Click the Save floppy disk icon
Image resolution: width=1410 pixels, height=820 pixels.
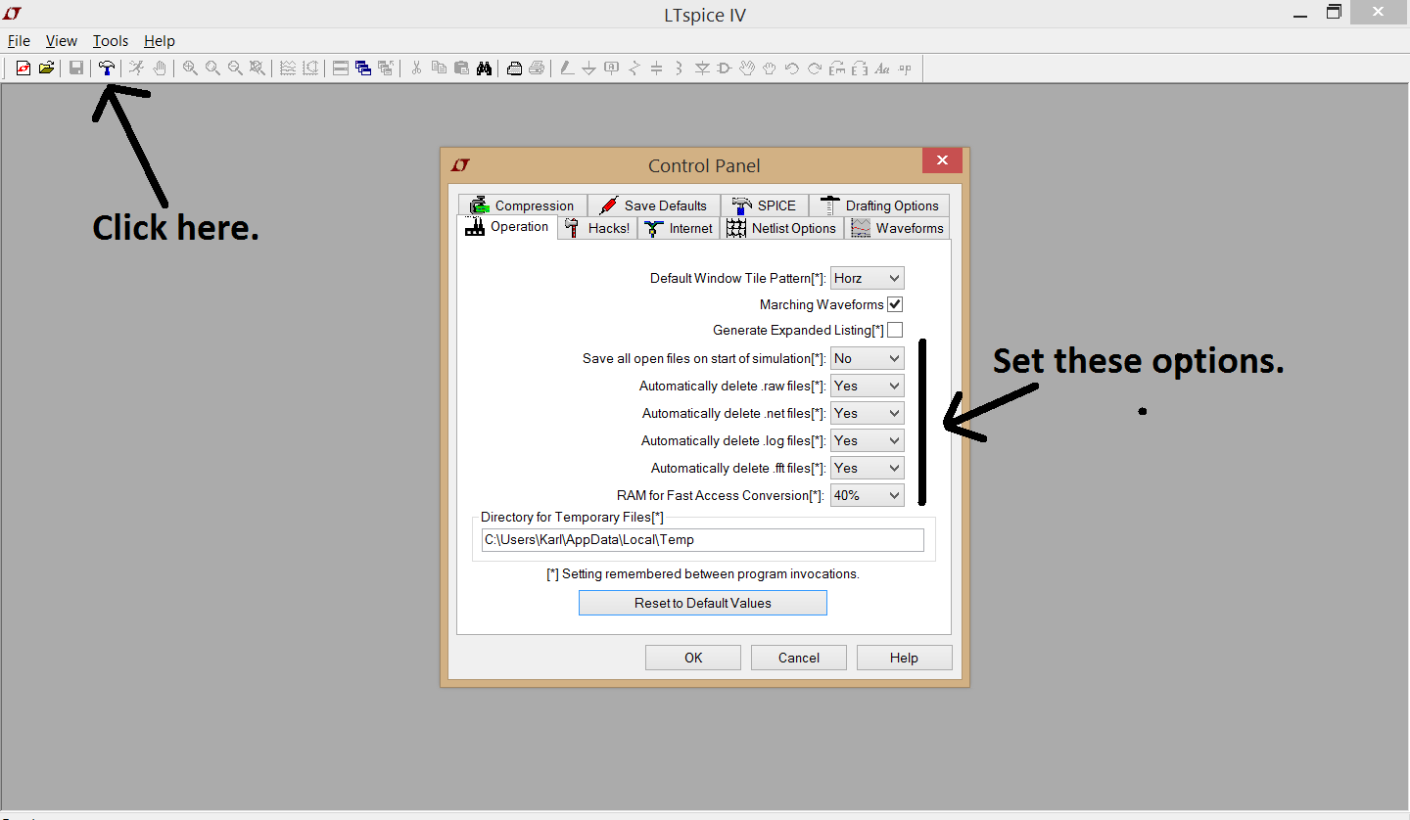75,68
